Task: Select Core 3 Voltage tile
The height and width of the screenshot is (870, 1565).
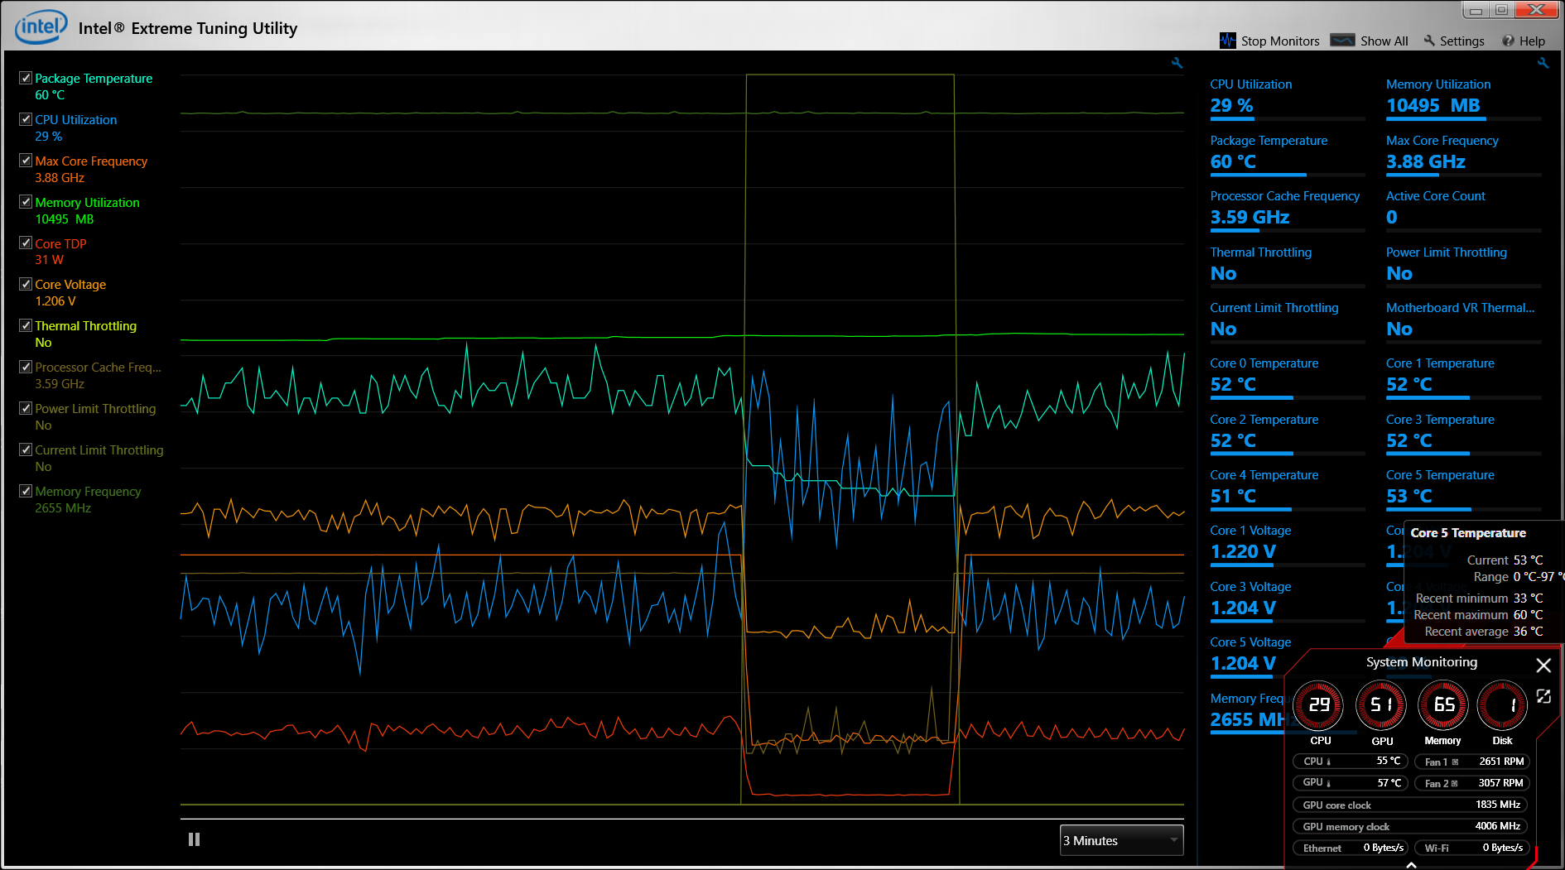Action: tap(1288, 601)
